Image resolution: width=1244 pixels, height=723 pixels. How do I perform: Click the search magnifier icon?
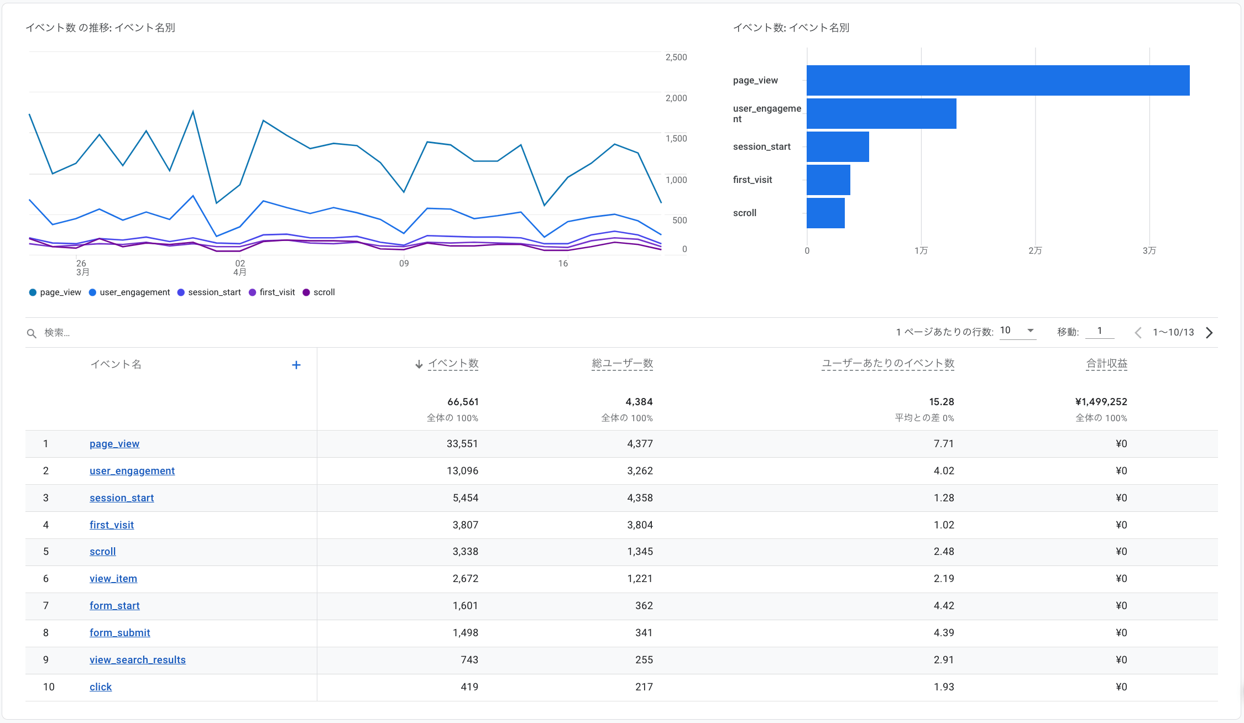click(32, 333)
